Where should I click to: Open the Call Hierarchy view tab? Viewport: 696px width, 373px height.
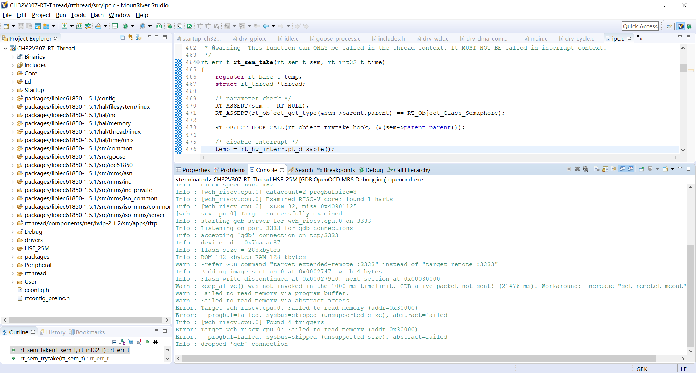tap(409, 170)
